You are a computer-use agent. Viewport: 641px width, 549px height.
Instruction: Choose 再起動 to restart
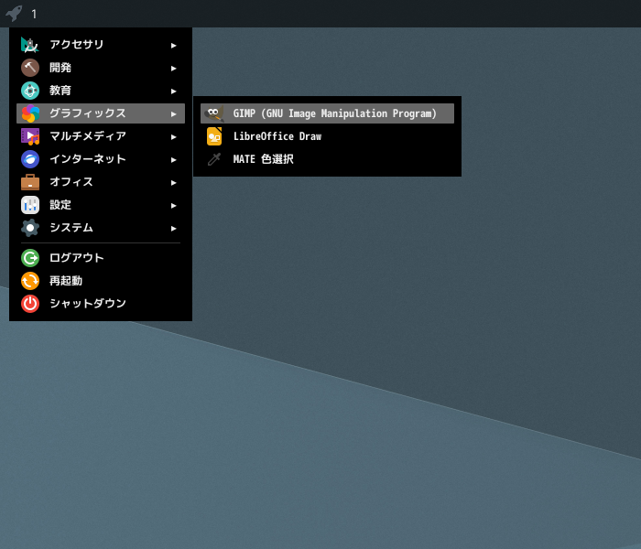(101, 281)
